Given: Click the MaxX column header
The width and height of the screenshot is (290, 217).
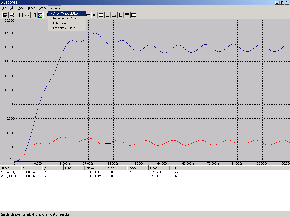Looking at the screenshot, I should click(96, 168).
